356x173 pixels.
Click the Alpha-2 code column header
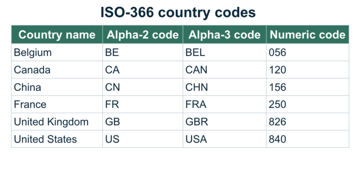(x=143, y=34)
